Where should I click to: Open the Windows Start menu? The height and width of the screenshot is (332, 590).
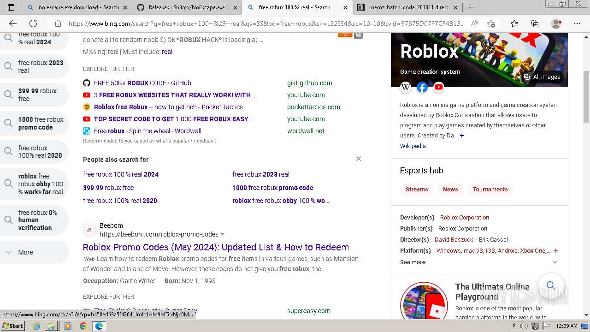point(13,326)
